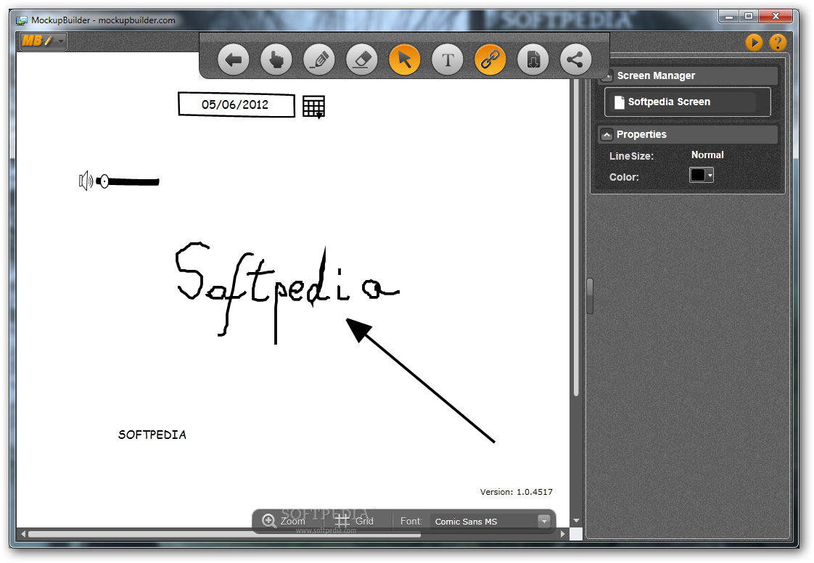Click the side panel splitter handle
This screenshot has height=563, width=814.
(x=590, y=296)
